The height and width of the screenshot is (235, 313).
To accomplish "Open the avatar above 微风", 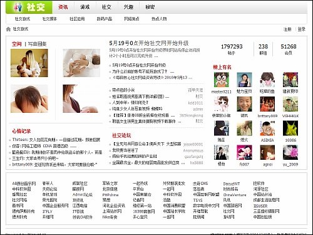I will pos(244,104).
